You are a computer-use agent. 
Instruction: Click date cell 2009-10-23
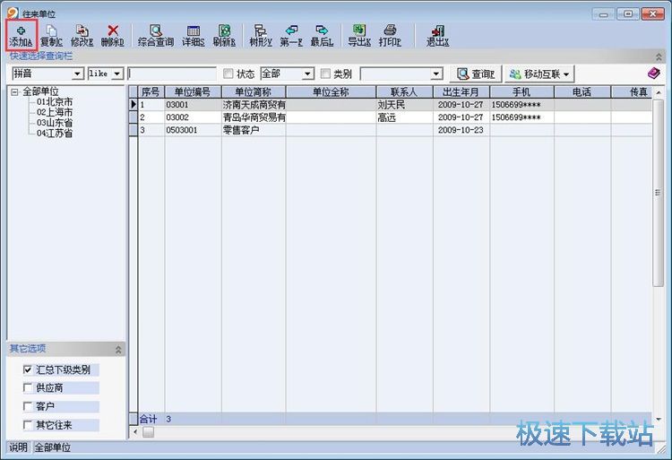coord(461,130)
